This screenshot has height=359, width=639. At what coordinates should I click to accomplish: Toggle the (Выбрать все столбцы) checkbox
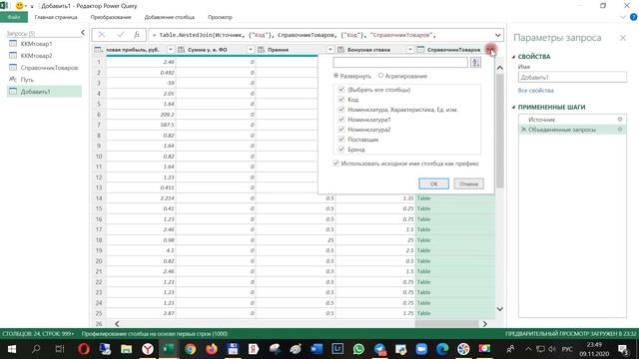[x=341, y=90]
